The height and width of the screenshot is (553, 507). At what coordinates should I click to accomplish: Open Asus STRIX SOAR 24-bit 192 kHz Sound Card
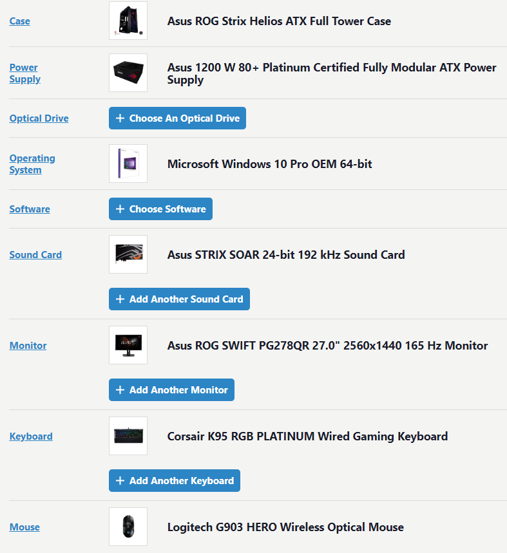point(286,255)
